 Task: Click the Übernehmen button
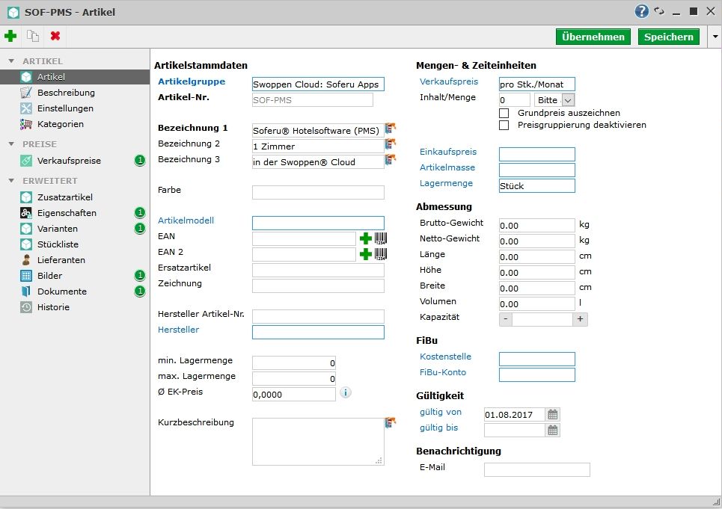click(593, 37)
